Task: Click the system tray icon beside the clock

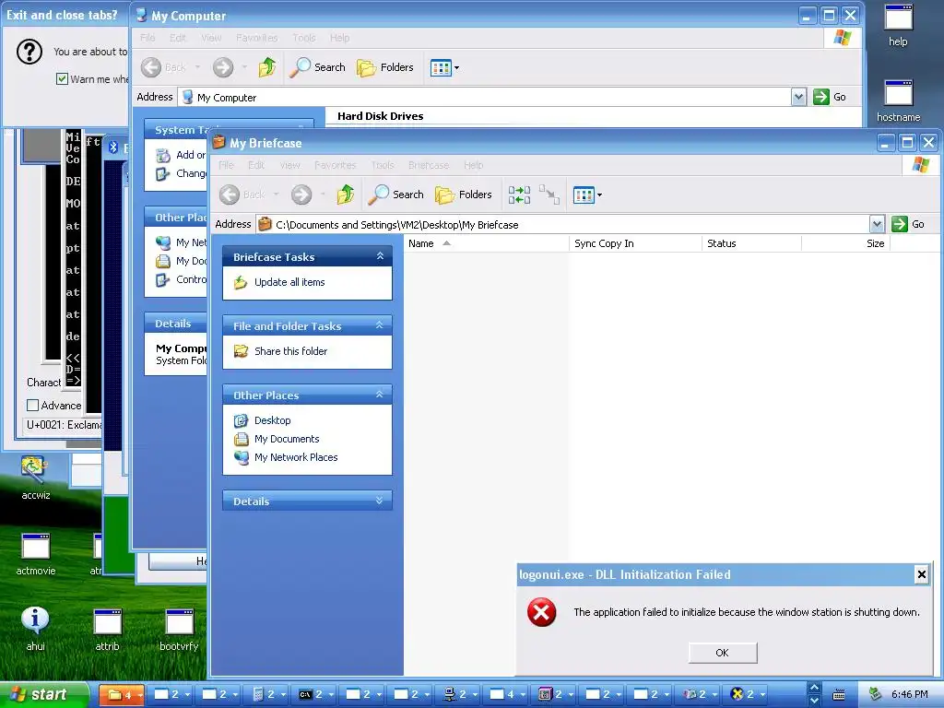Action: tap(875, 694)
